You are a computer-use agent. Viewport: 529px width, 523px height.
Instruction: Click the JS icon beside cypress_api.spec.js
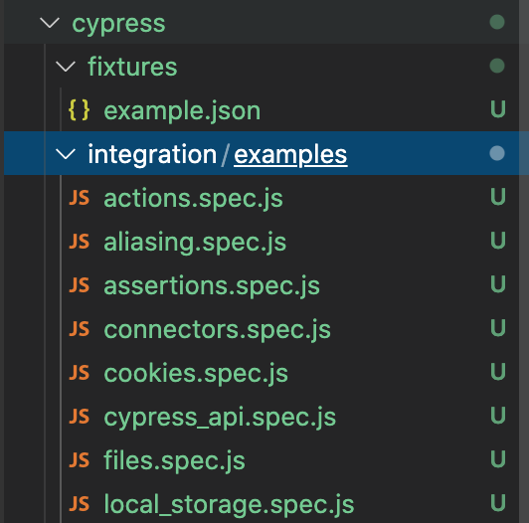[79, 417]
